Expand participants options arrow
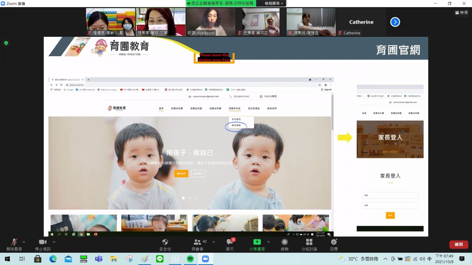Image resolution: width=472 pixels, height=265 pixels. click(214, 242)
